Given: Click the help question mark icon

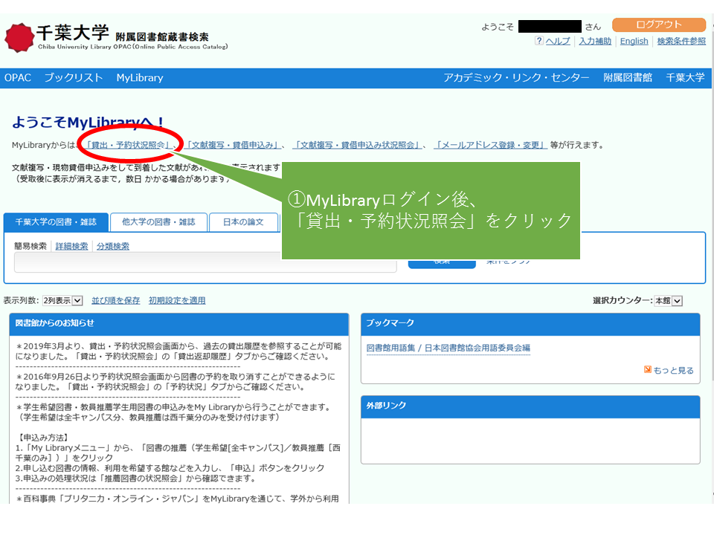Looking at the screenshot, I should click(538, 41).
